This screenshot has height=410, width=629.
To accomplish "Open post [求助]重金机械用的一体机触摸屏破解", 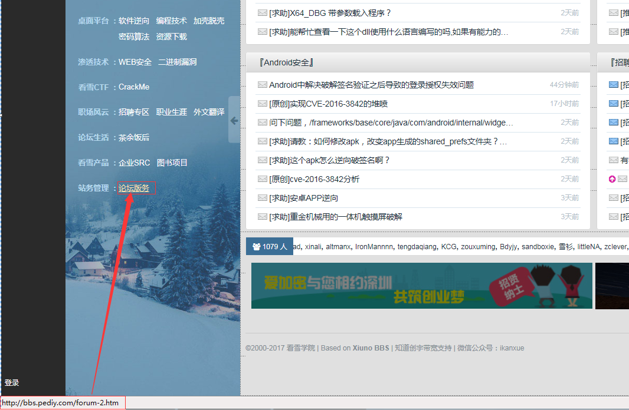I will point(336,217).
